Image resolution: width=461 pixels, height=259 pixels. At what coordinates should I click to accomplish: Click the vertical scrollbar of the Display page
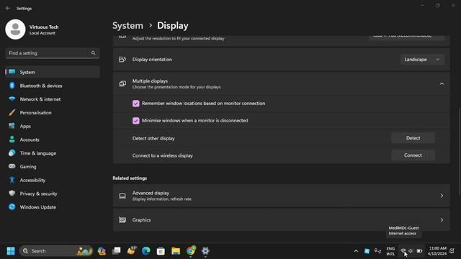tap(459, 151)
